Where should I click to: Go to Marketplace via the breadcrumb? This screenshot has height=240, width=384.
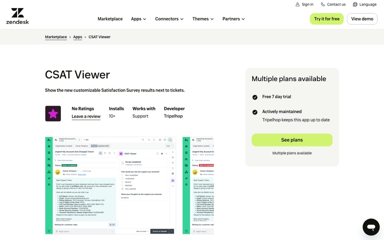pos(56,37)
